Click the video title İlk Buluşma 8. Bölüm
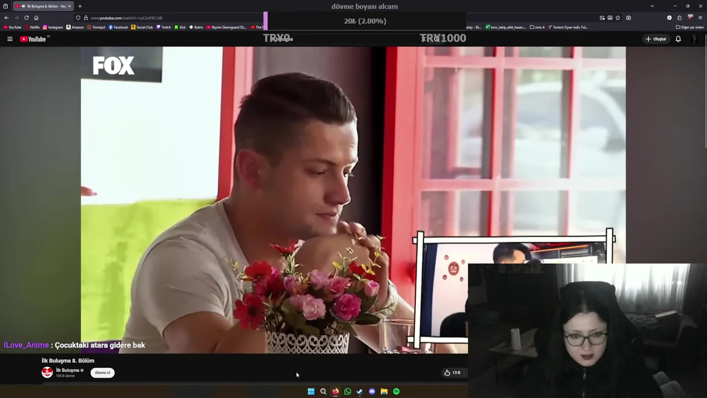The height and width of the screenshot is (398, 707). point(68,360)
